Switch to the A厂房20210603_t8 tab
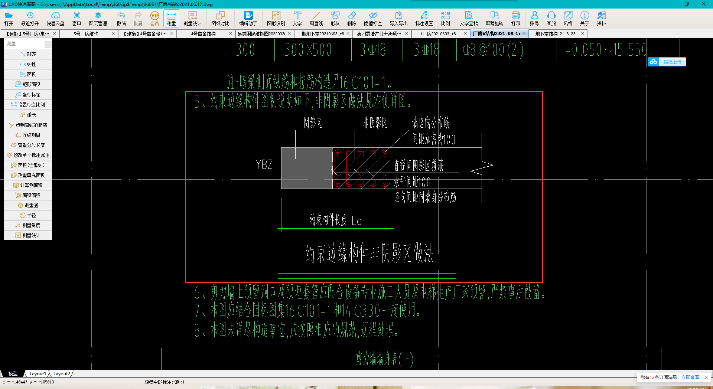Image resolution: width=713 pixels, height=389 pixels. pos(438,33)
